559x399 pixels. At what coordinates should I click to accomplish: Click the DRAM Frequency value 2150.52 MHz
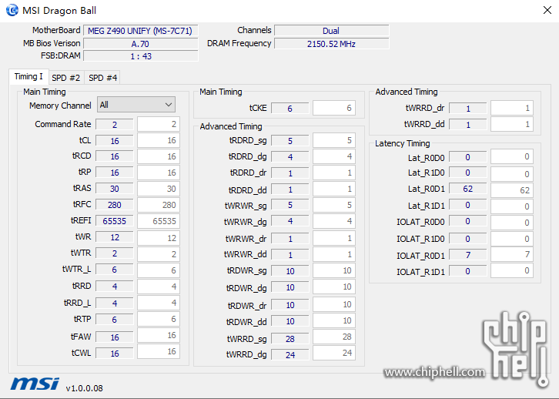(x=331, y=44)
